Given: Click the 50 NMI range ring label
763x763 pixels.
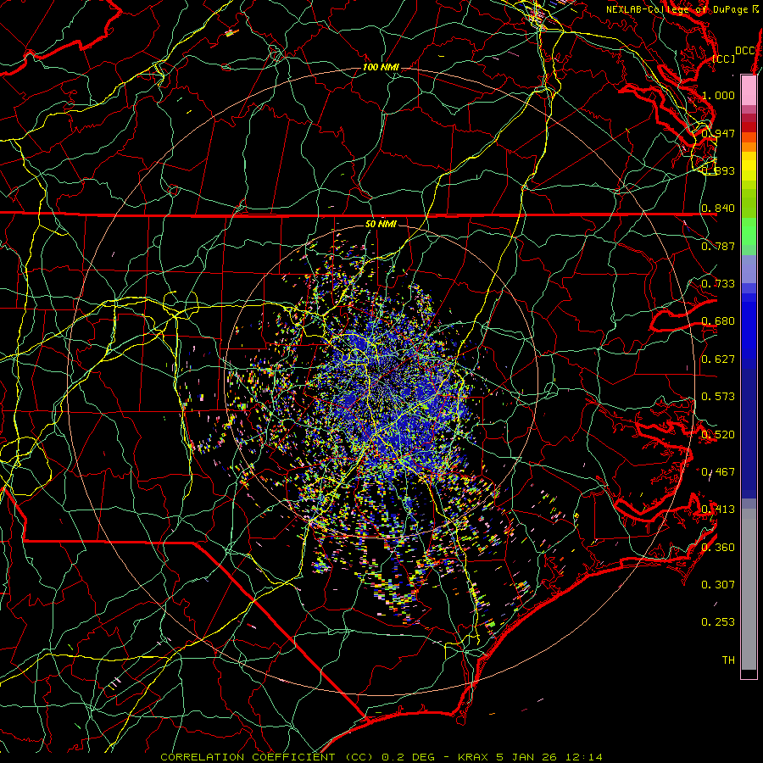Looking at the screenshot, I should (381, 224).
